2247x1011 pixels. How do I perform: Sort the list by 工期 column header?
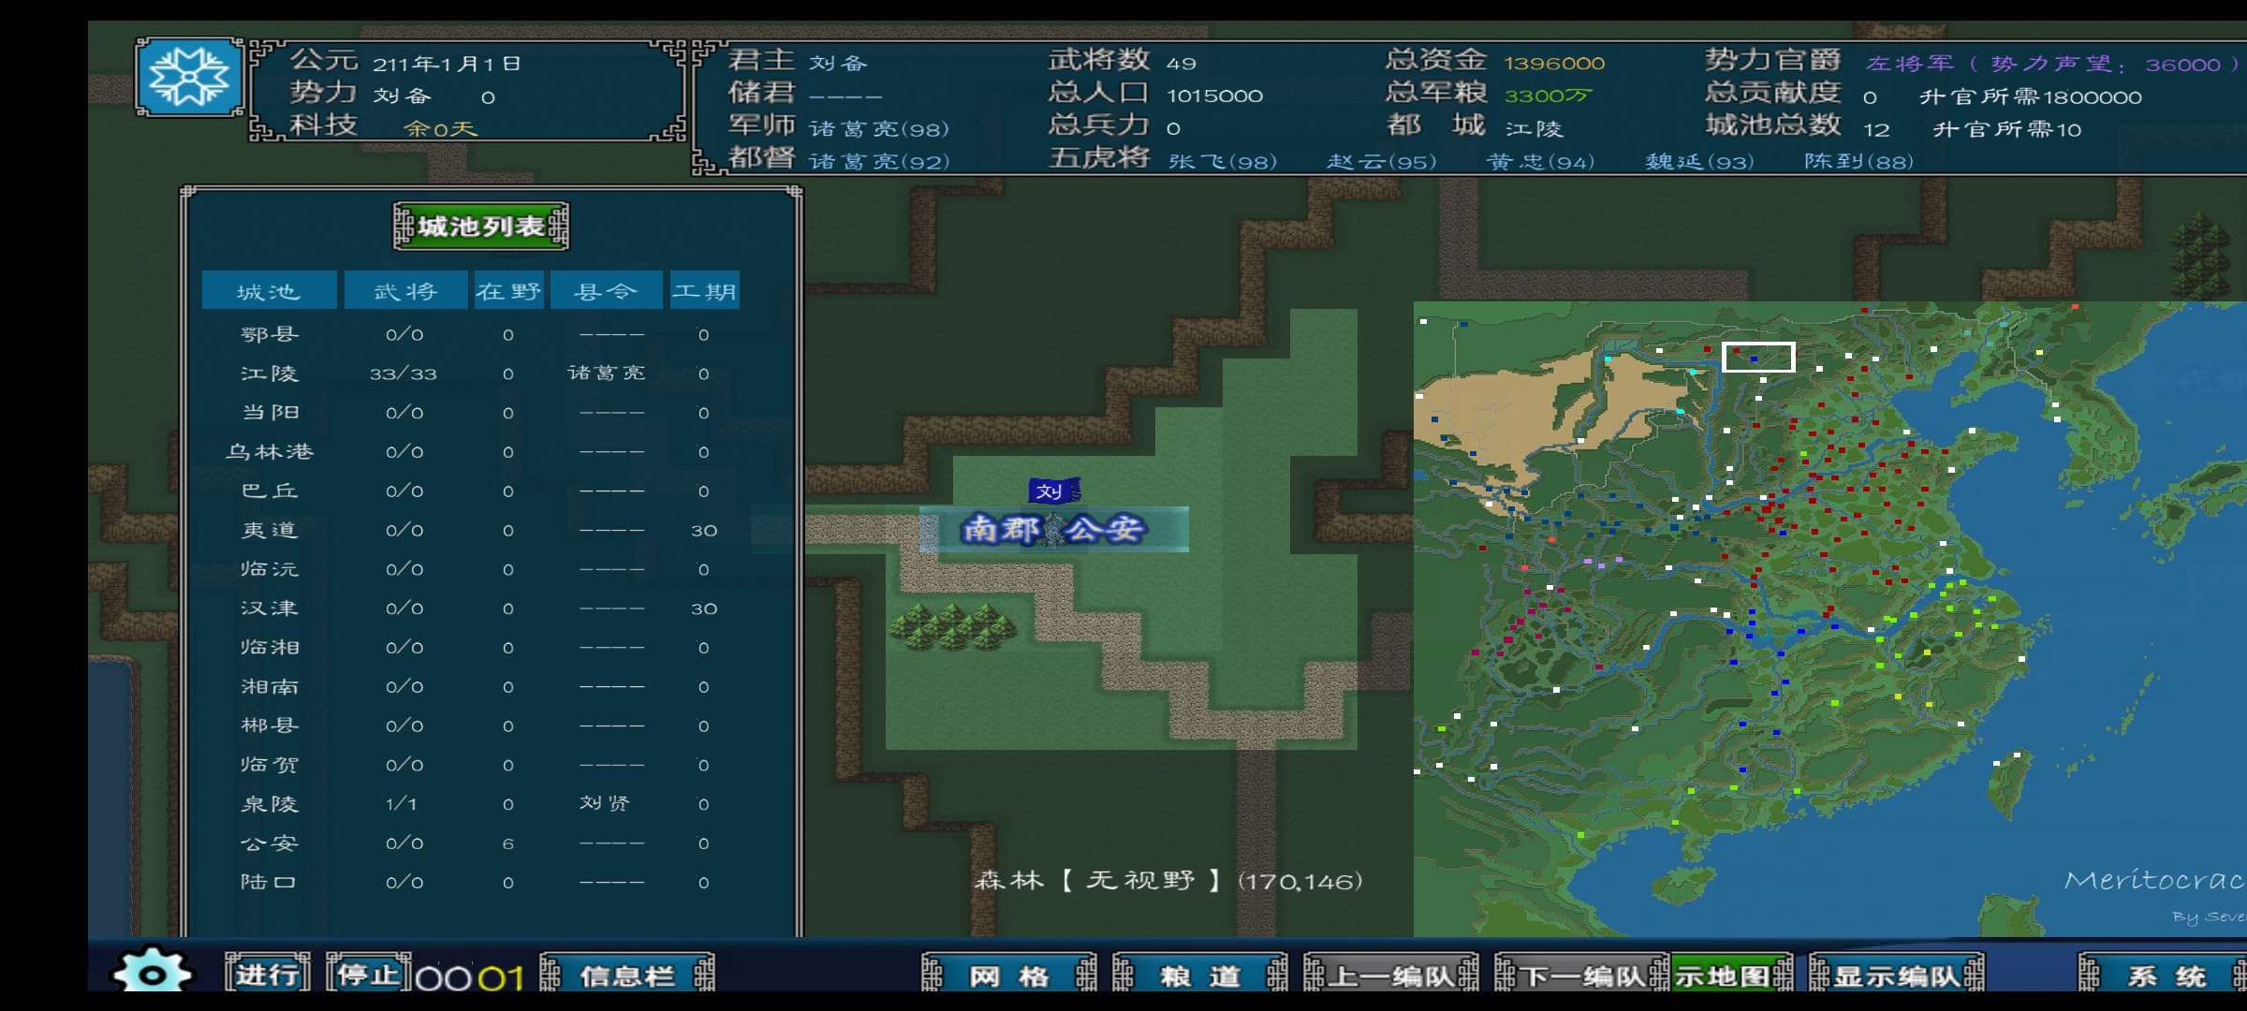pos(704,291)
